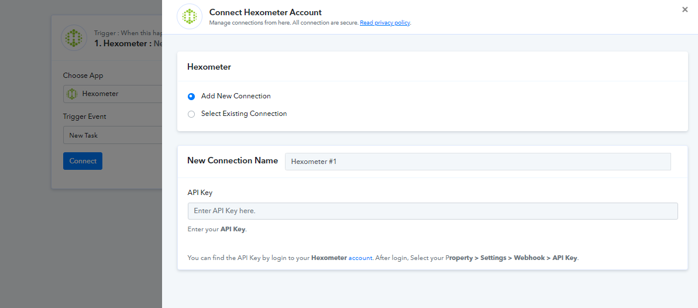Click Hexometer logo in trigger step header
The width and height of the screenshot is (698, 308).
tap(74, 38)
